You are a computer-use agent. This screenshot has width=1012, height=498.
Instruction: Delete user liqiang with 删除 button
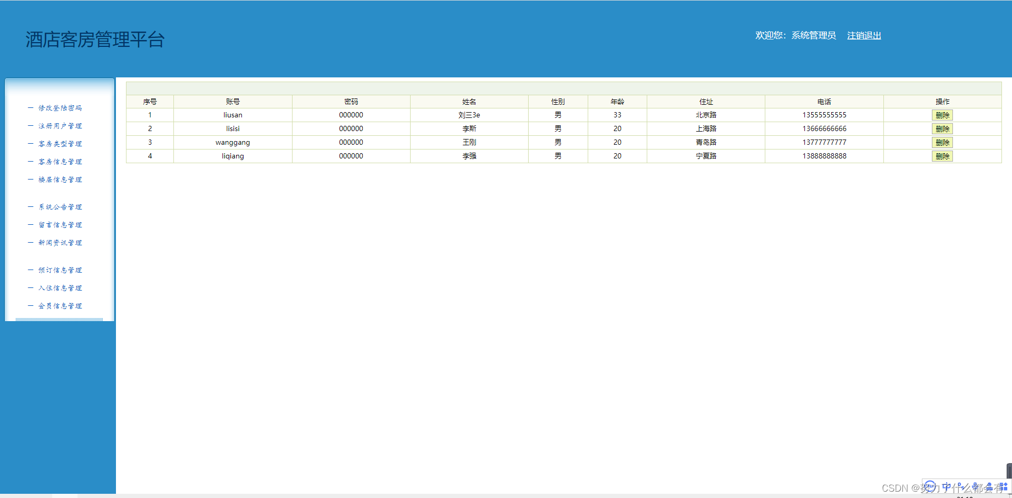tap(942, 156)
